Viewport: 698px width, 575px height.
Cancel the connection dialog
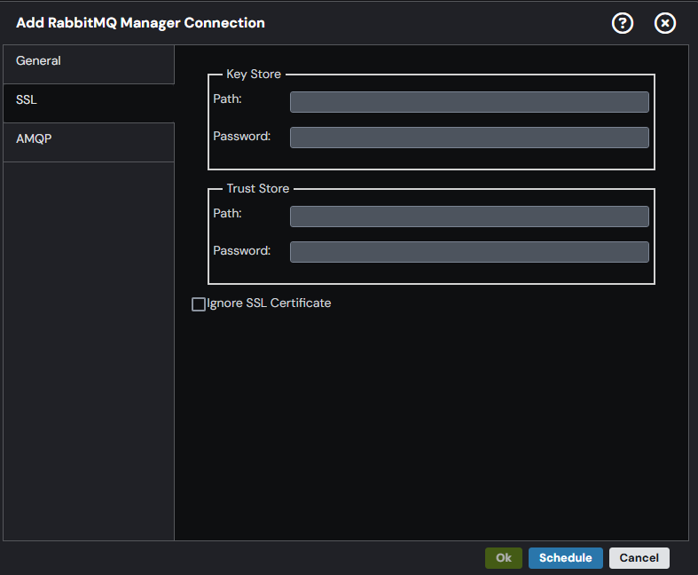[639, 558]
